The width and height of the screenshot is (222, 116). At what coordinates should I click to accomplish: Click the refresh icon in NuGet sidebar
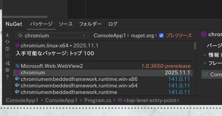click(7, 42)
